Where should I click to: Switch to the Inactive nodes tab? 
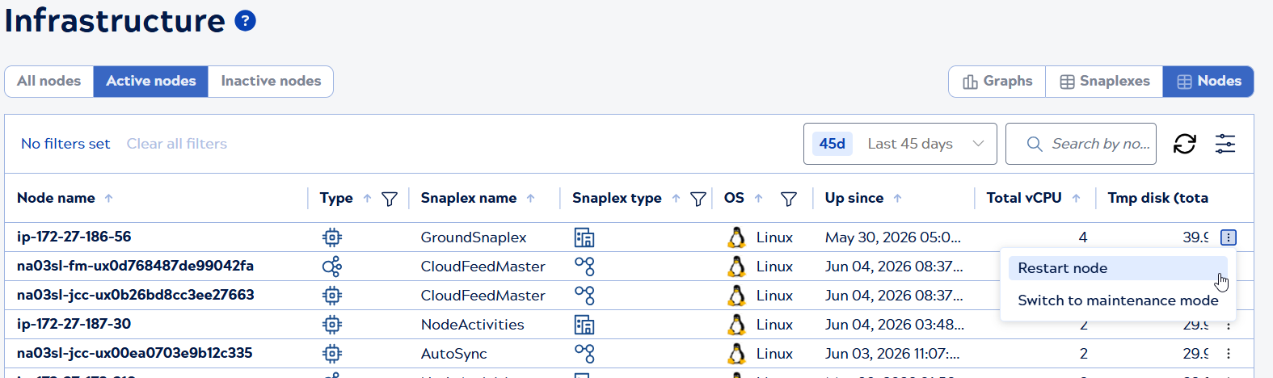tap(271, 82)
